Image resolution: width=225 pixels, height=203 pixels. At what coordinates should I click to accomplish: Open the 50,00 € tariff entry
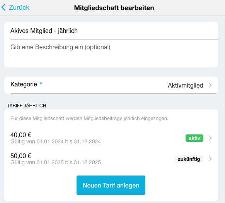[111, 159]
